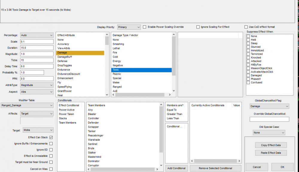Uncheck the Effect Can Stack checkbox

click(51, 137)
